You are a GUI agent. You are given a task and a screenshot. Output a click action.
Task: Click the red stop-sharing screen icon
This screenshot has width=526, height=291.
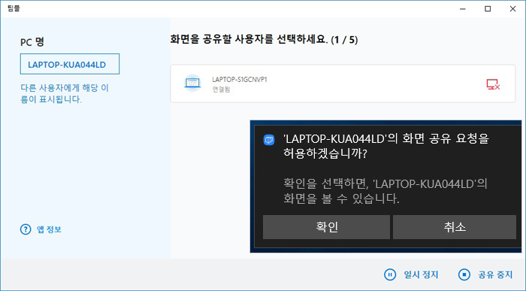pyautogui.click(x=493, y=84)
